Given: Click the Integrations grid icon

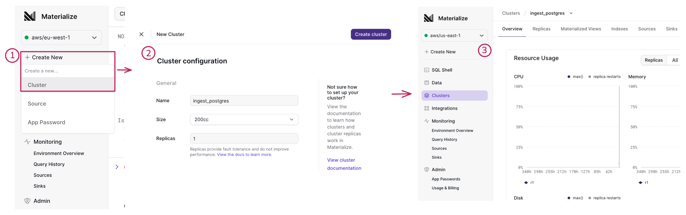Looking at the screenshot, I should pos(426,108).
